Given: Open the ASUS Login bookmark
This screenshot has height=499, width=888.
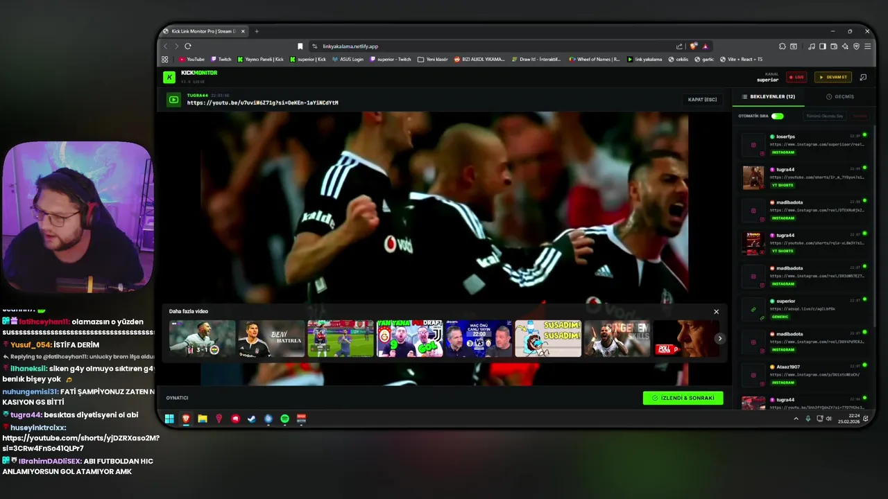Looking at the screenshot, I should tap(348, 59).
